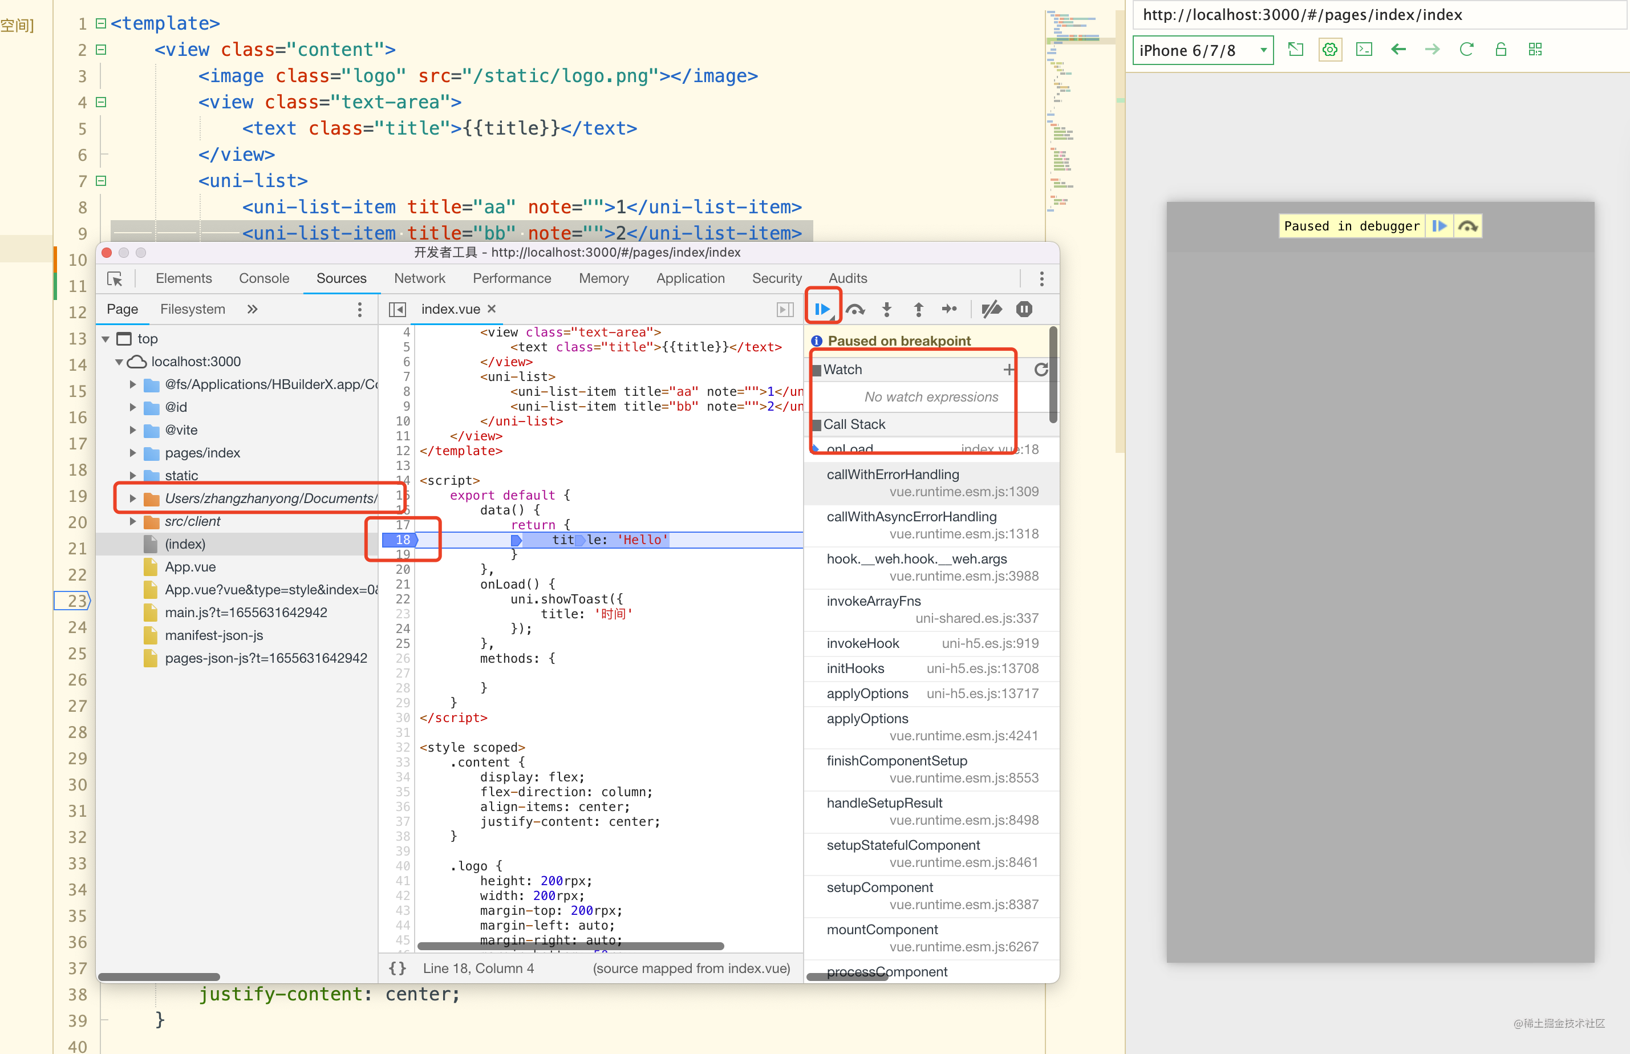Open main.js file in Sources tree
This screenshot has height=1054, width=1630.
[x=245, y=613]
